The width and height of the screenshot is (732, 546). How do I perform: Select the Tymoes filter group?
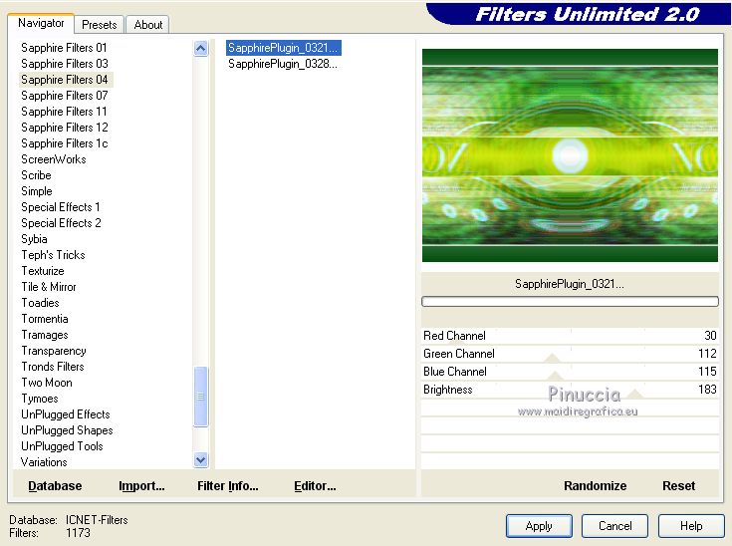(x=40, y=399)
